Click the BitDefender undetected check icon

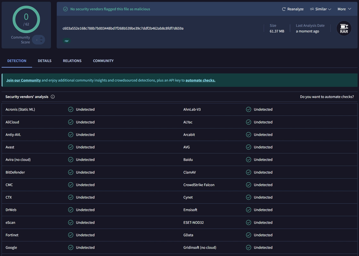tap(71, 172)
